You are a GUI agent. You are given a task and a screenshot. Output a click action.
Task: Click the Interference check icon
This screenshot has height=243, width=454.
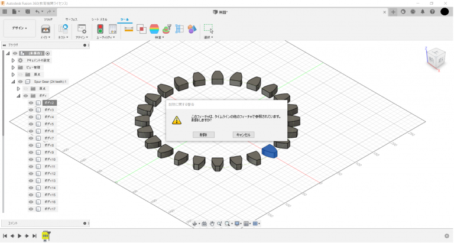141,29
